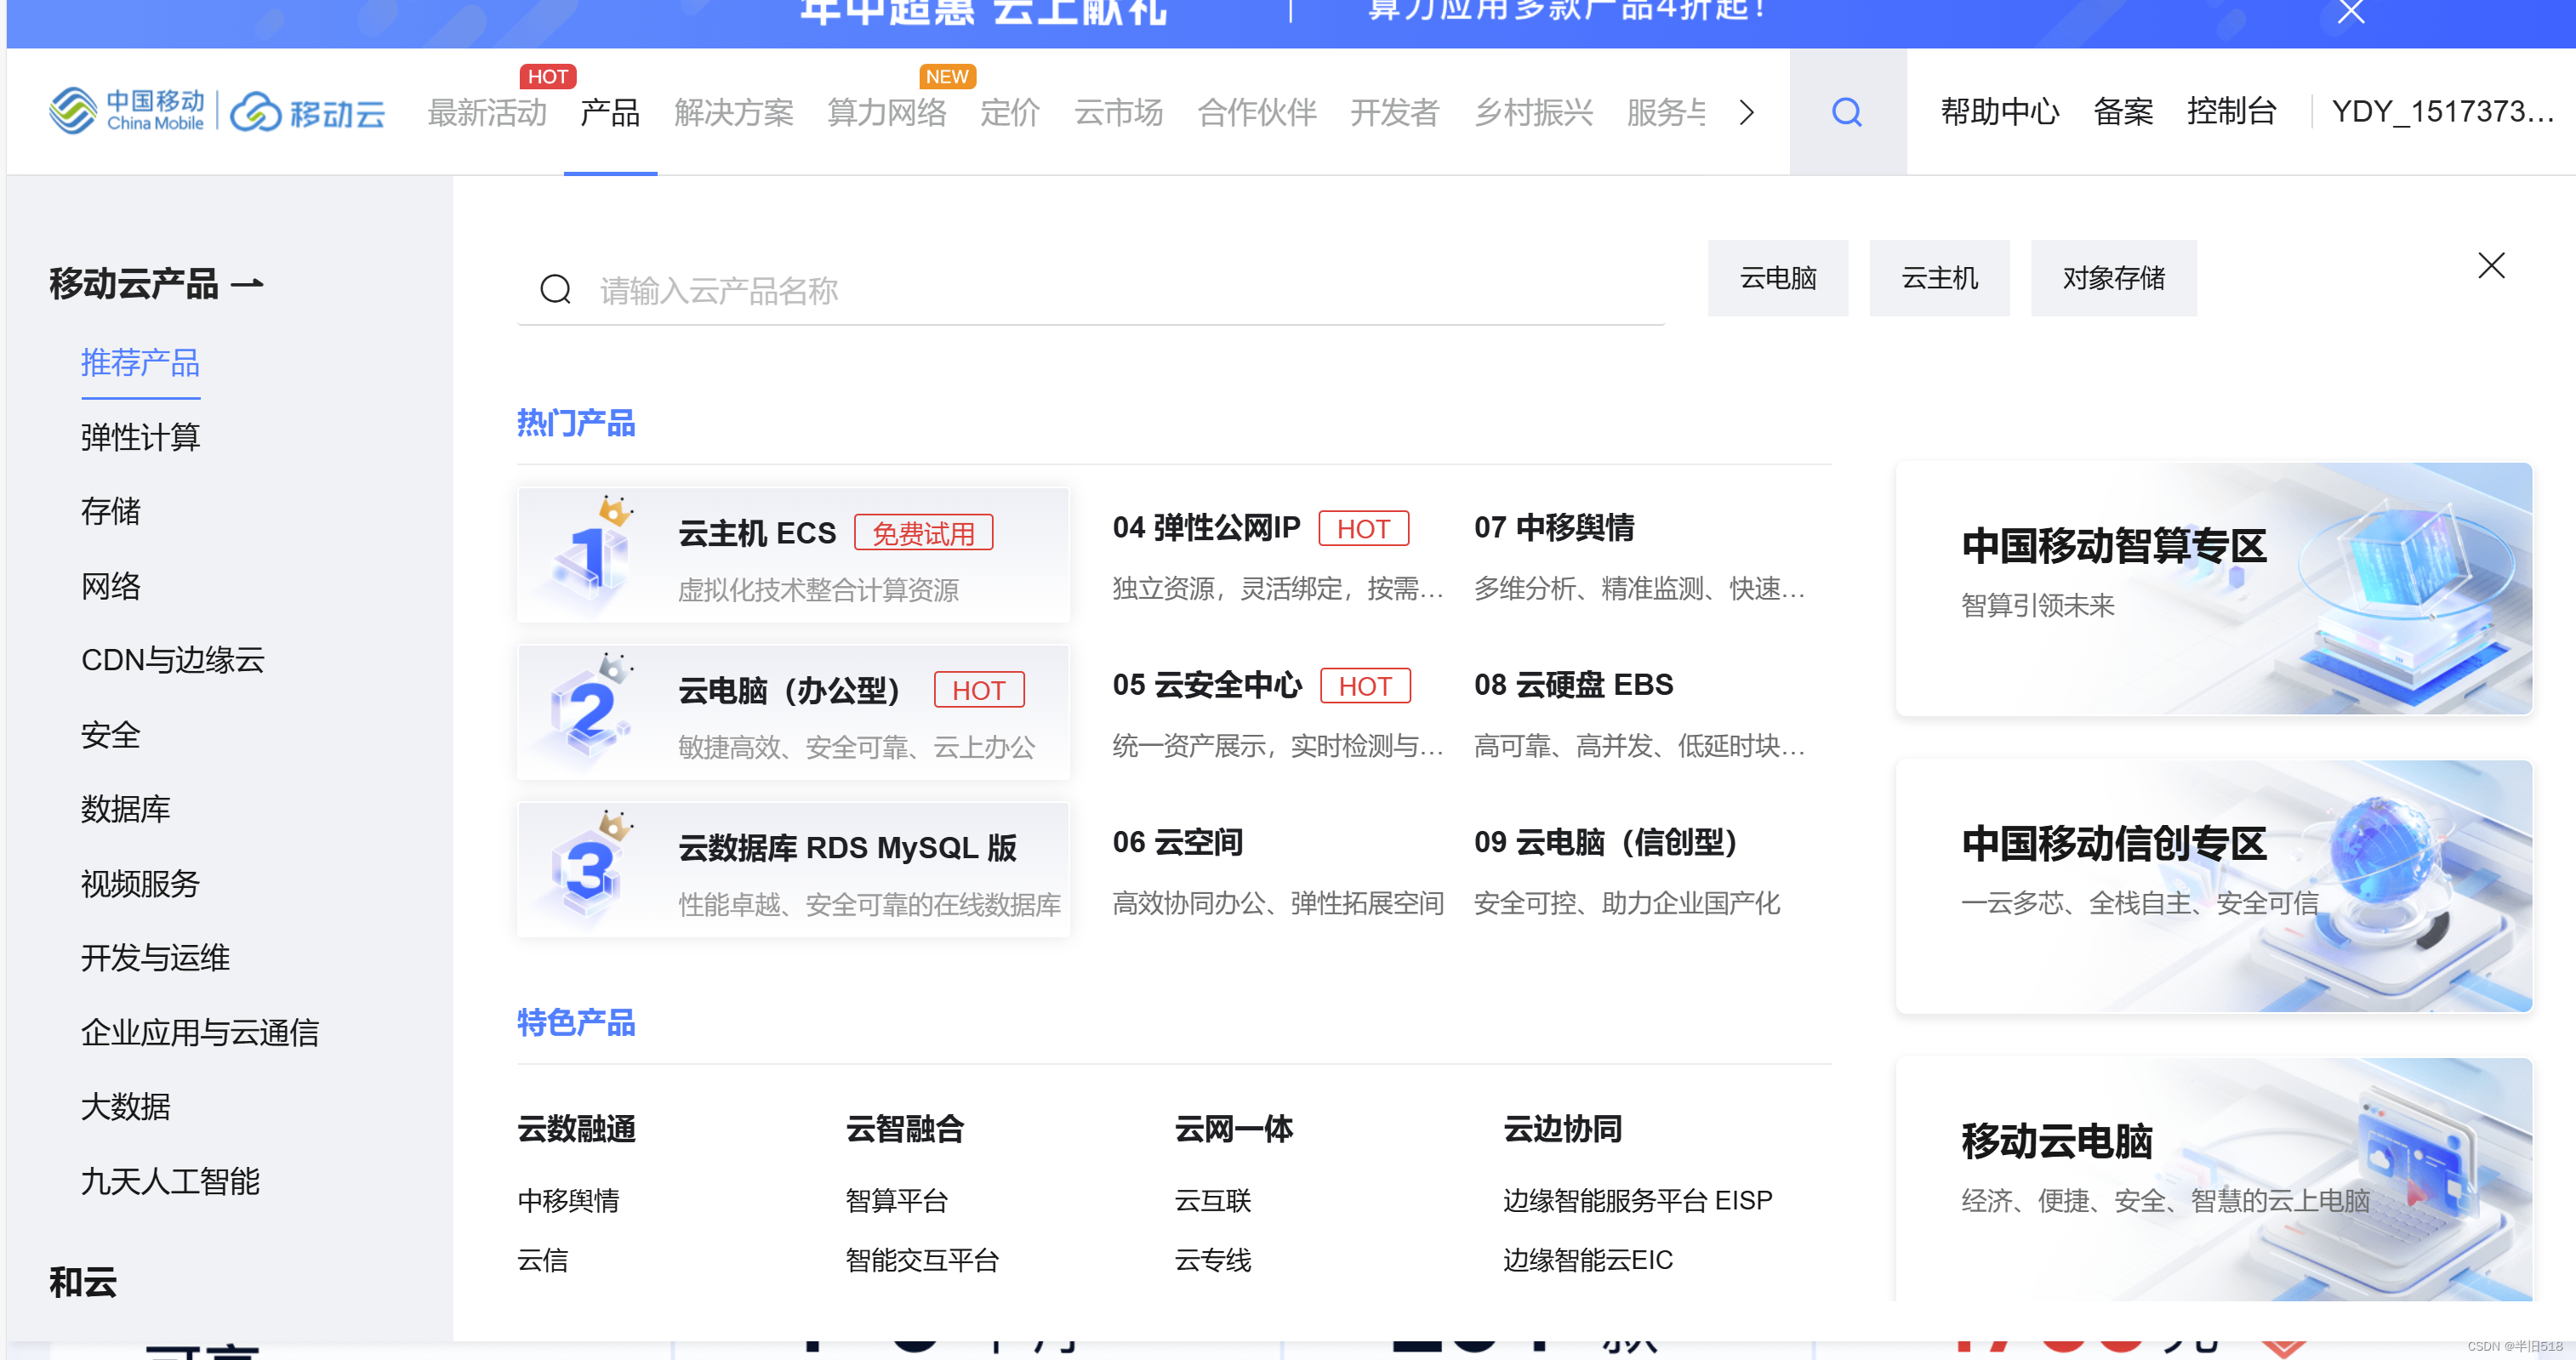The height and width of the screenshot is (1360, 2576).
Task: Open 乡村振兴 menu
Action: [x=1533, y=112]
